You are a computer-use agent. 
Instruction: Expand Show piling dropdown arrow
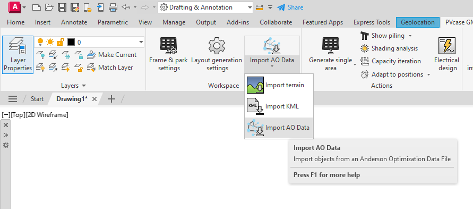coord(410,36)
